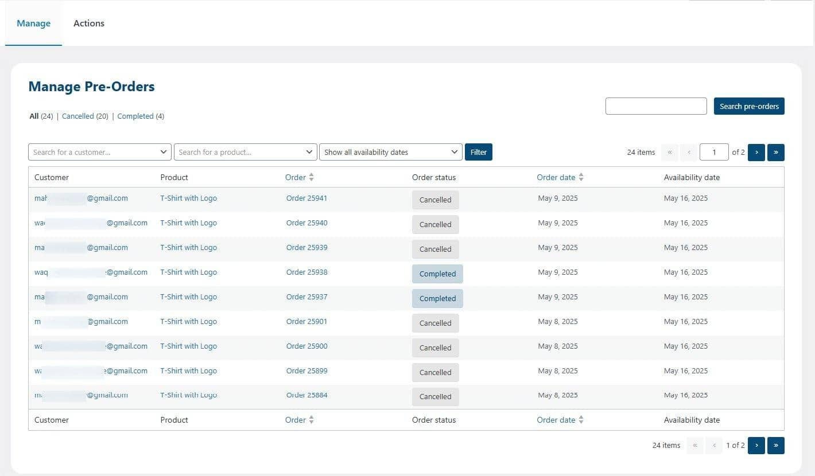This screenshot has height=476, width=815.
Task: Expand the Show all availability dates dropdown
Action: pyautogui.click(x=391, y=152)
